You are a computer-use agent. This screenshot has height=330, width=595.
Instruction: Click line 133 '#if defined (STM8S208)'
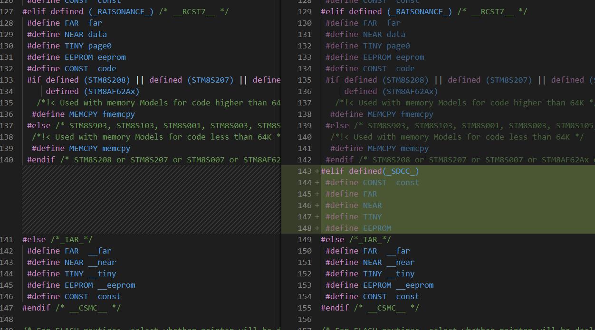pos(78,80)
